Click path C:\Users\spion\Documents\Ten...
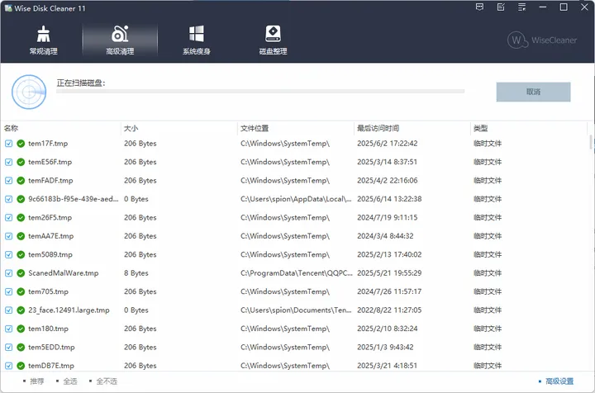The width and height of the screenshot is (595, 393). pyautogui.click(x=296, y=310)
